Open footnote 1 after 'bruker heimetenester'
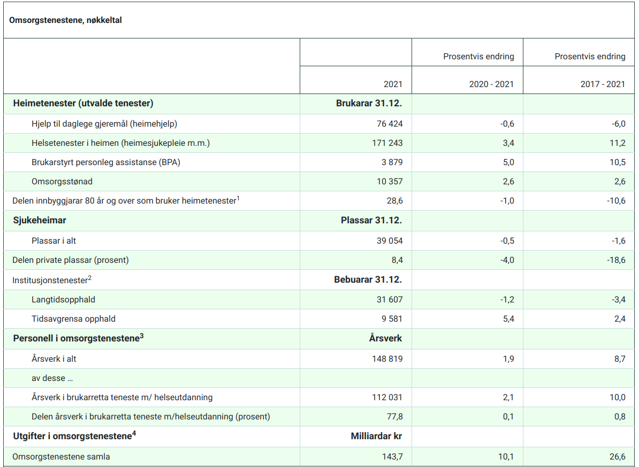 [238, 199]
